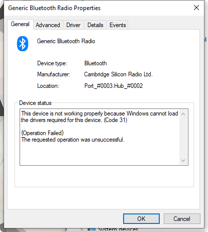Click the 'Port_#0003.Hub_#0002' location value
208x232 pixels.
click(x=114, y=86)
